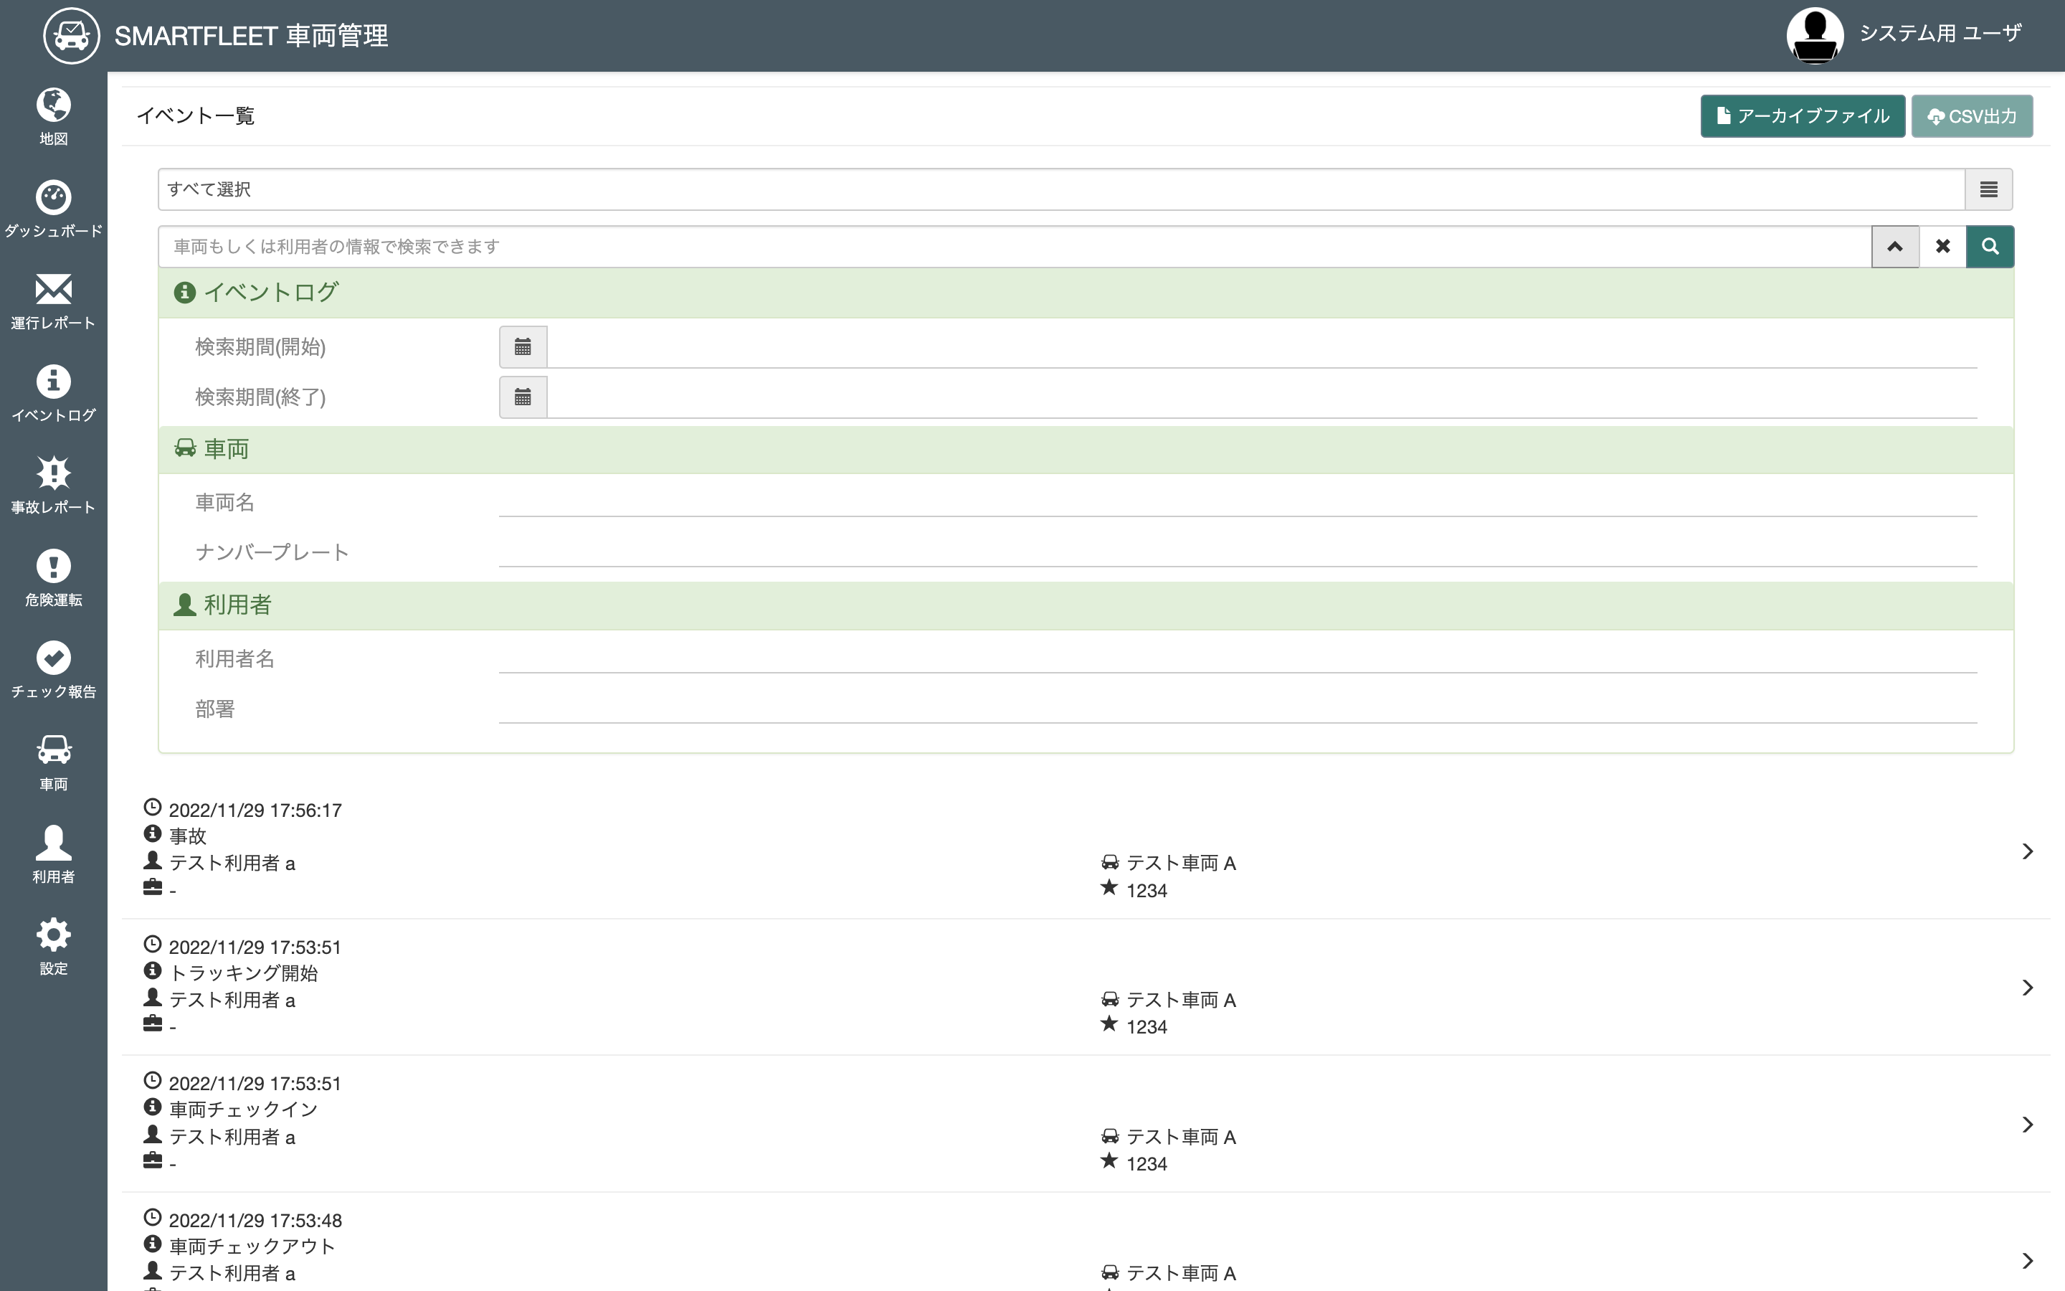Collapse advanced search panel with chevron-up
This screenshot has width=2065, height=1291.
[x=1895, y=247]
